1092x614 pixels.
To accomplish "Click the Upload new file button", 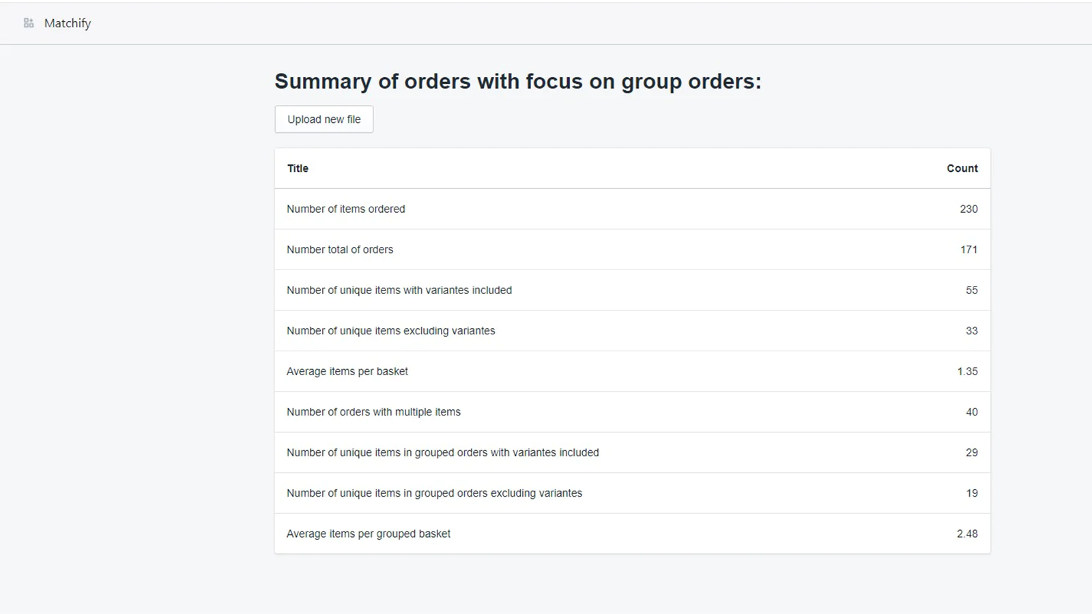I will point(324,119).
